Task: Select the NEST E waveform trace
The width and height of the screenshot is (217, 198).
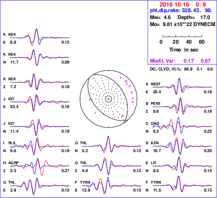Action: point(182,87)
